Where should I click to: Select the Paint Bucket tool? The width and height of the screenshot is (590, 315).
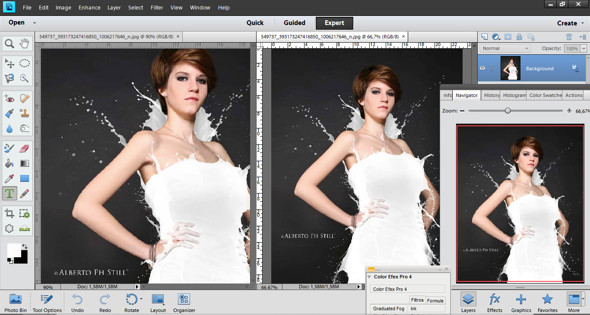[x=10, y=163]
